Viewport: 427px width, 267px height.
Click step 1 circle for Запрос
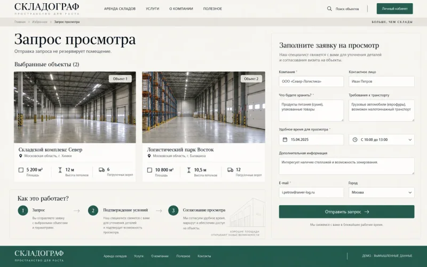point(23,210)
